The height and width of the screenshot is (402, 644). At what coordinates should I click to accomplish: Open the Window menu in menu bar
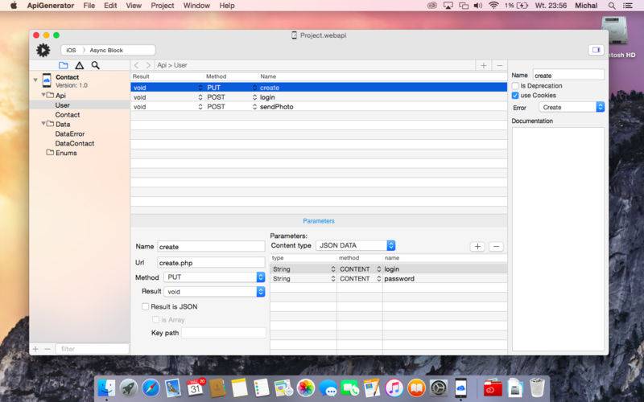tap(196, 6)
